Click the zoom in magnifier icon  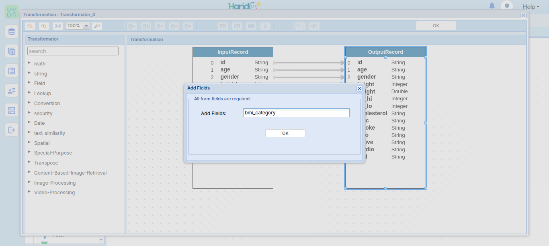[44, 26]
